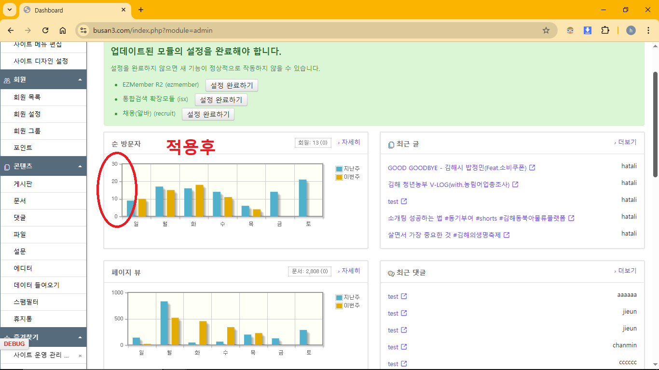Click the download icon in the browser toolbar
The width and height of the screenshot is (659, 370).
587,30
